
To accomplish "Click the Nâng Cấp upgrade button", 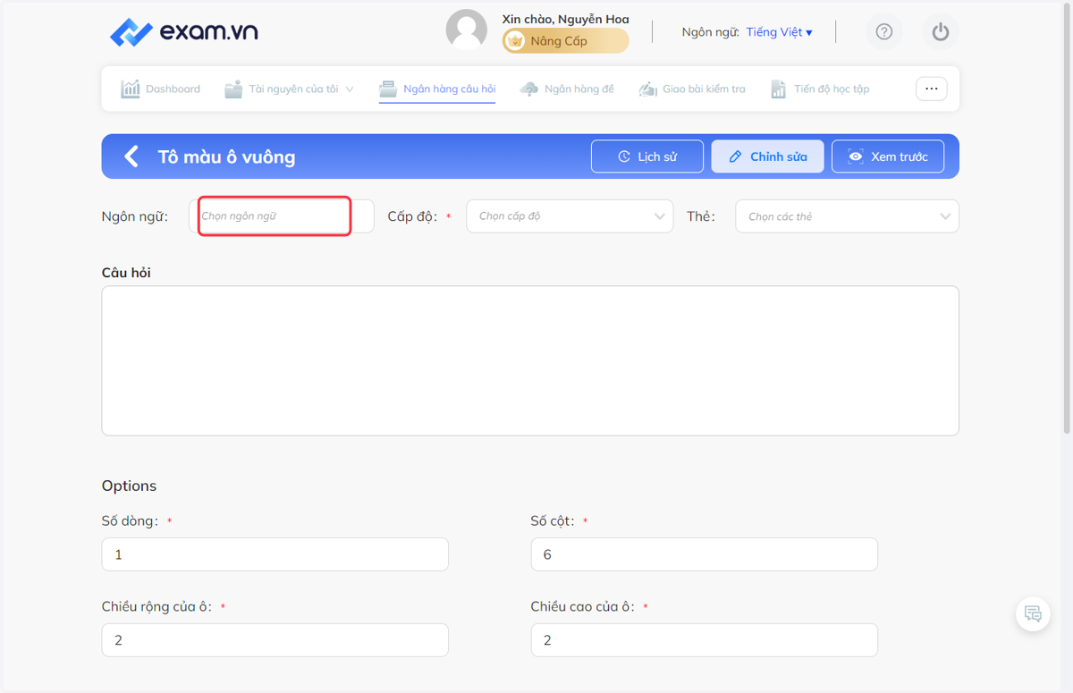I will tap(565, 41).
